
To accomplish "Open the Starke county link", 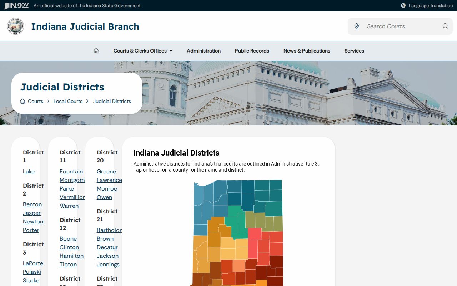I will pyautogui.click(x=31, y=281).
